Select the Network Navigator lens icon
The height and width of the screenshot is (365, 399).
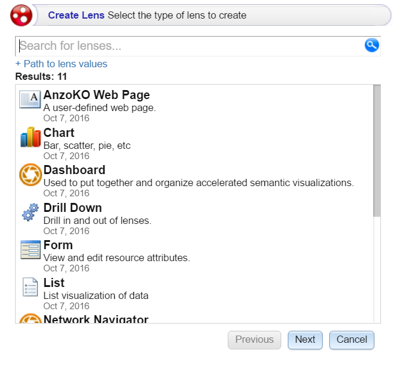click(x=30, y=318)
